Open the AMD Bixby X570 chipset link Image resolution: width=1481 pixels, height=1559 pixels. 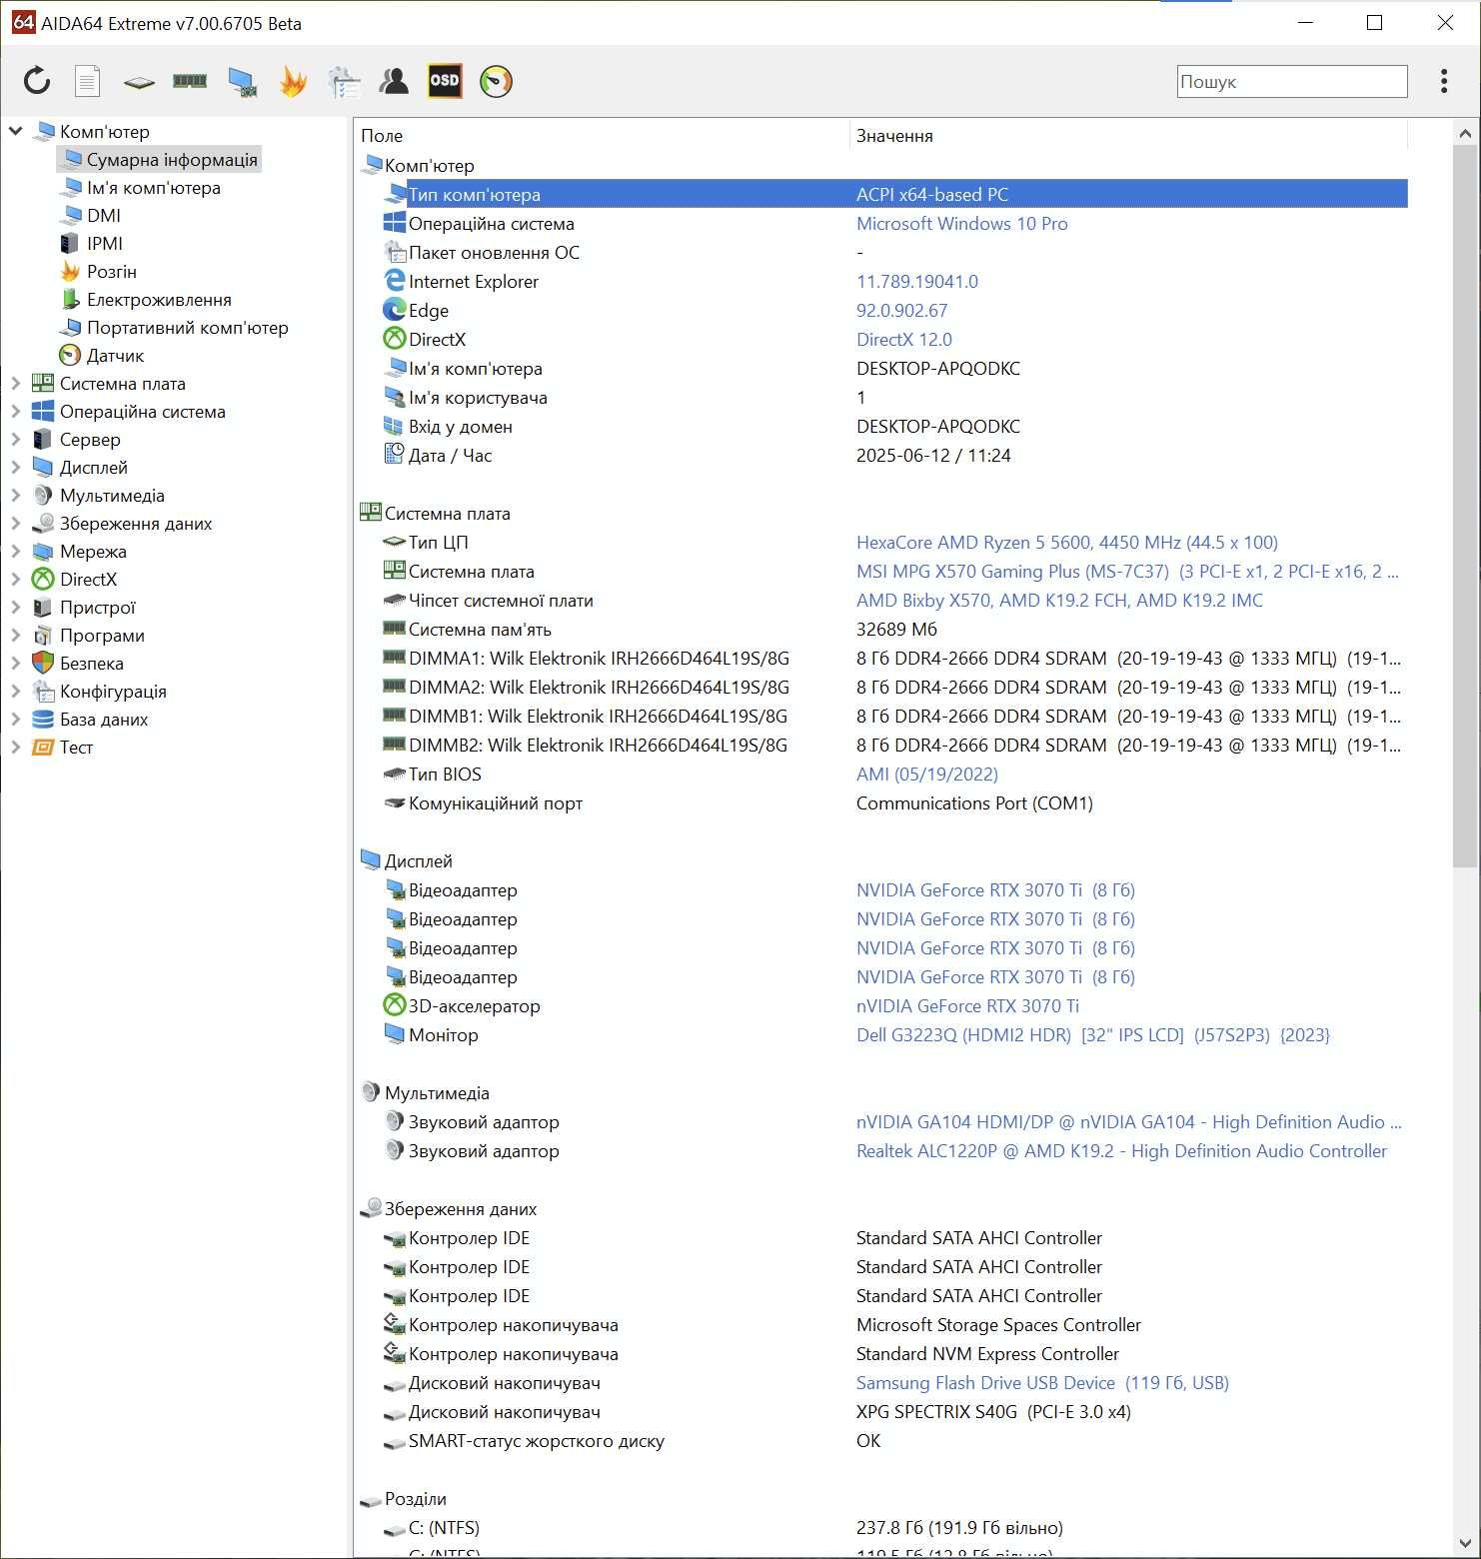[1059, 600]
